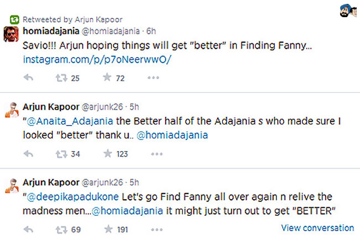Viewport: 360px width, 249px height.
Task: Open more options on homiadajania's tweet
Action: [x=154, y=78]
